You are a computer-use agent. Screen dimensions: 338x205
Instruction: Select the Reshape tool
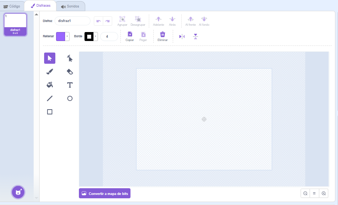[70, 58]
